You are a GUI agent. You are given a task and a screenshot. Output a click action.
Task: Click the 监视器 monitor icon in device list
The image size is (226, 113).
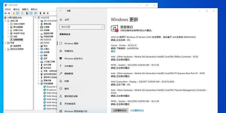coord(42,52)
